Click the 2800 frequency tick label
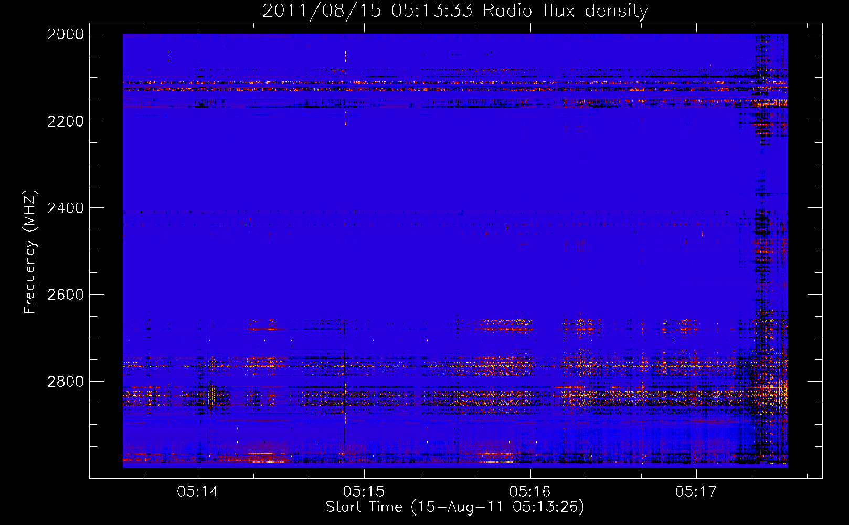 tap(66, 382)
